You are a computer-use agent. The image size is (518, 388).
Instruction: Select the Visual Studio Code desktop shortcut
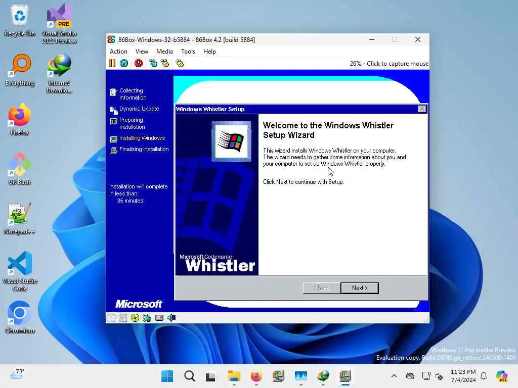(20, 271)
